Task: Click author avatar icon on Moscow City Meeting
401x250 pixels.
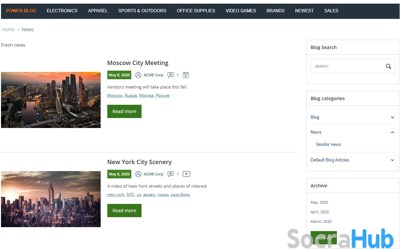Action: coord(138,75)
